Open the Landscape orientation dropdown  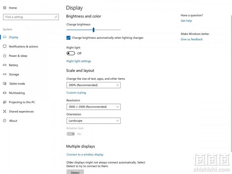tap(94, 120)
